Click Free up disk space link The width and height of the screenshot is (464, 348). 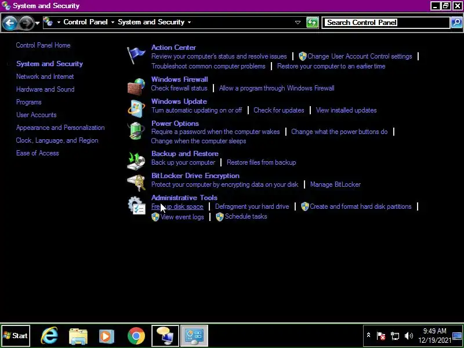(177, 206)
